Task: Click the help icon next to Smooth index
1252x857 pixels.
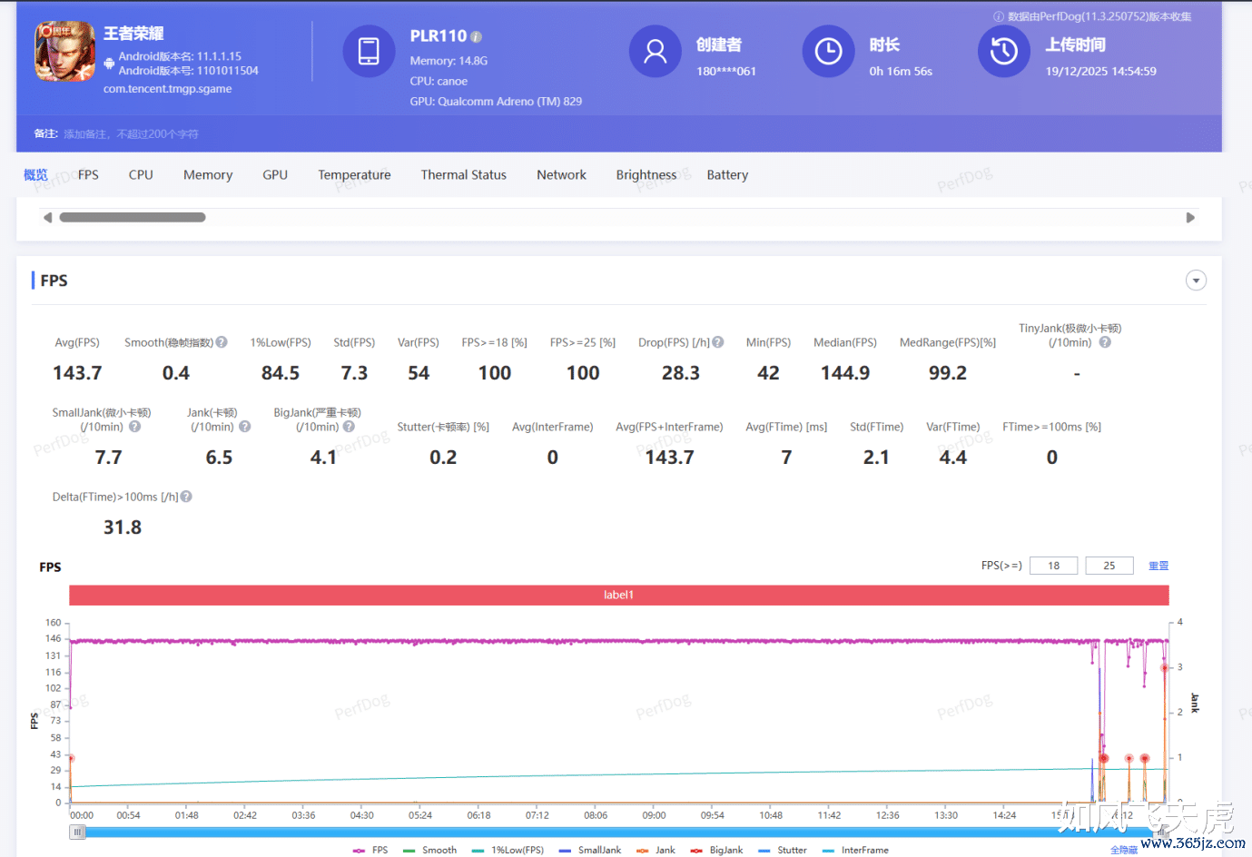Action: point(222,342)
